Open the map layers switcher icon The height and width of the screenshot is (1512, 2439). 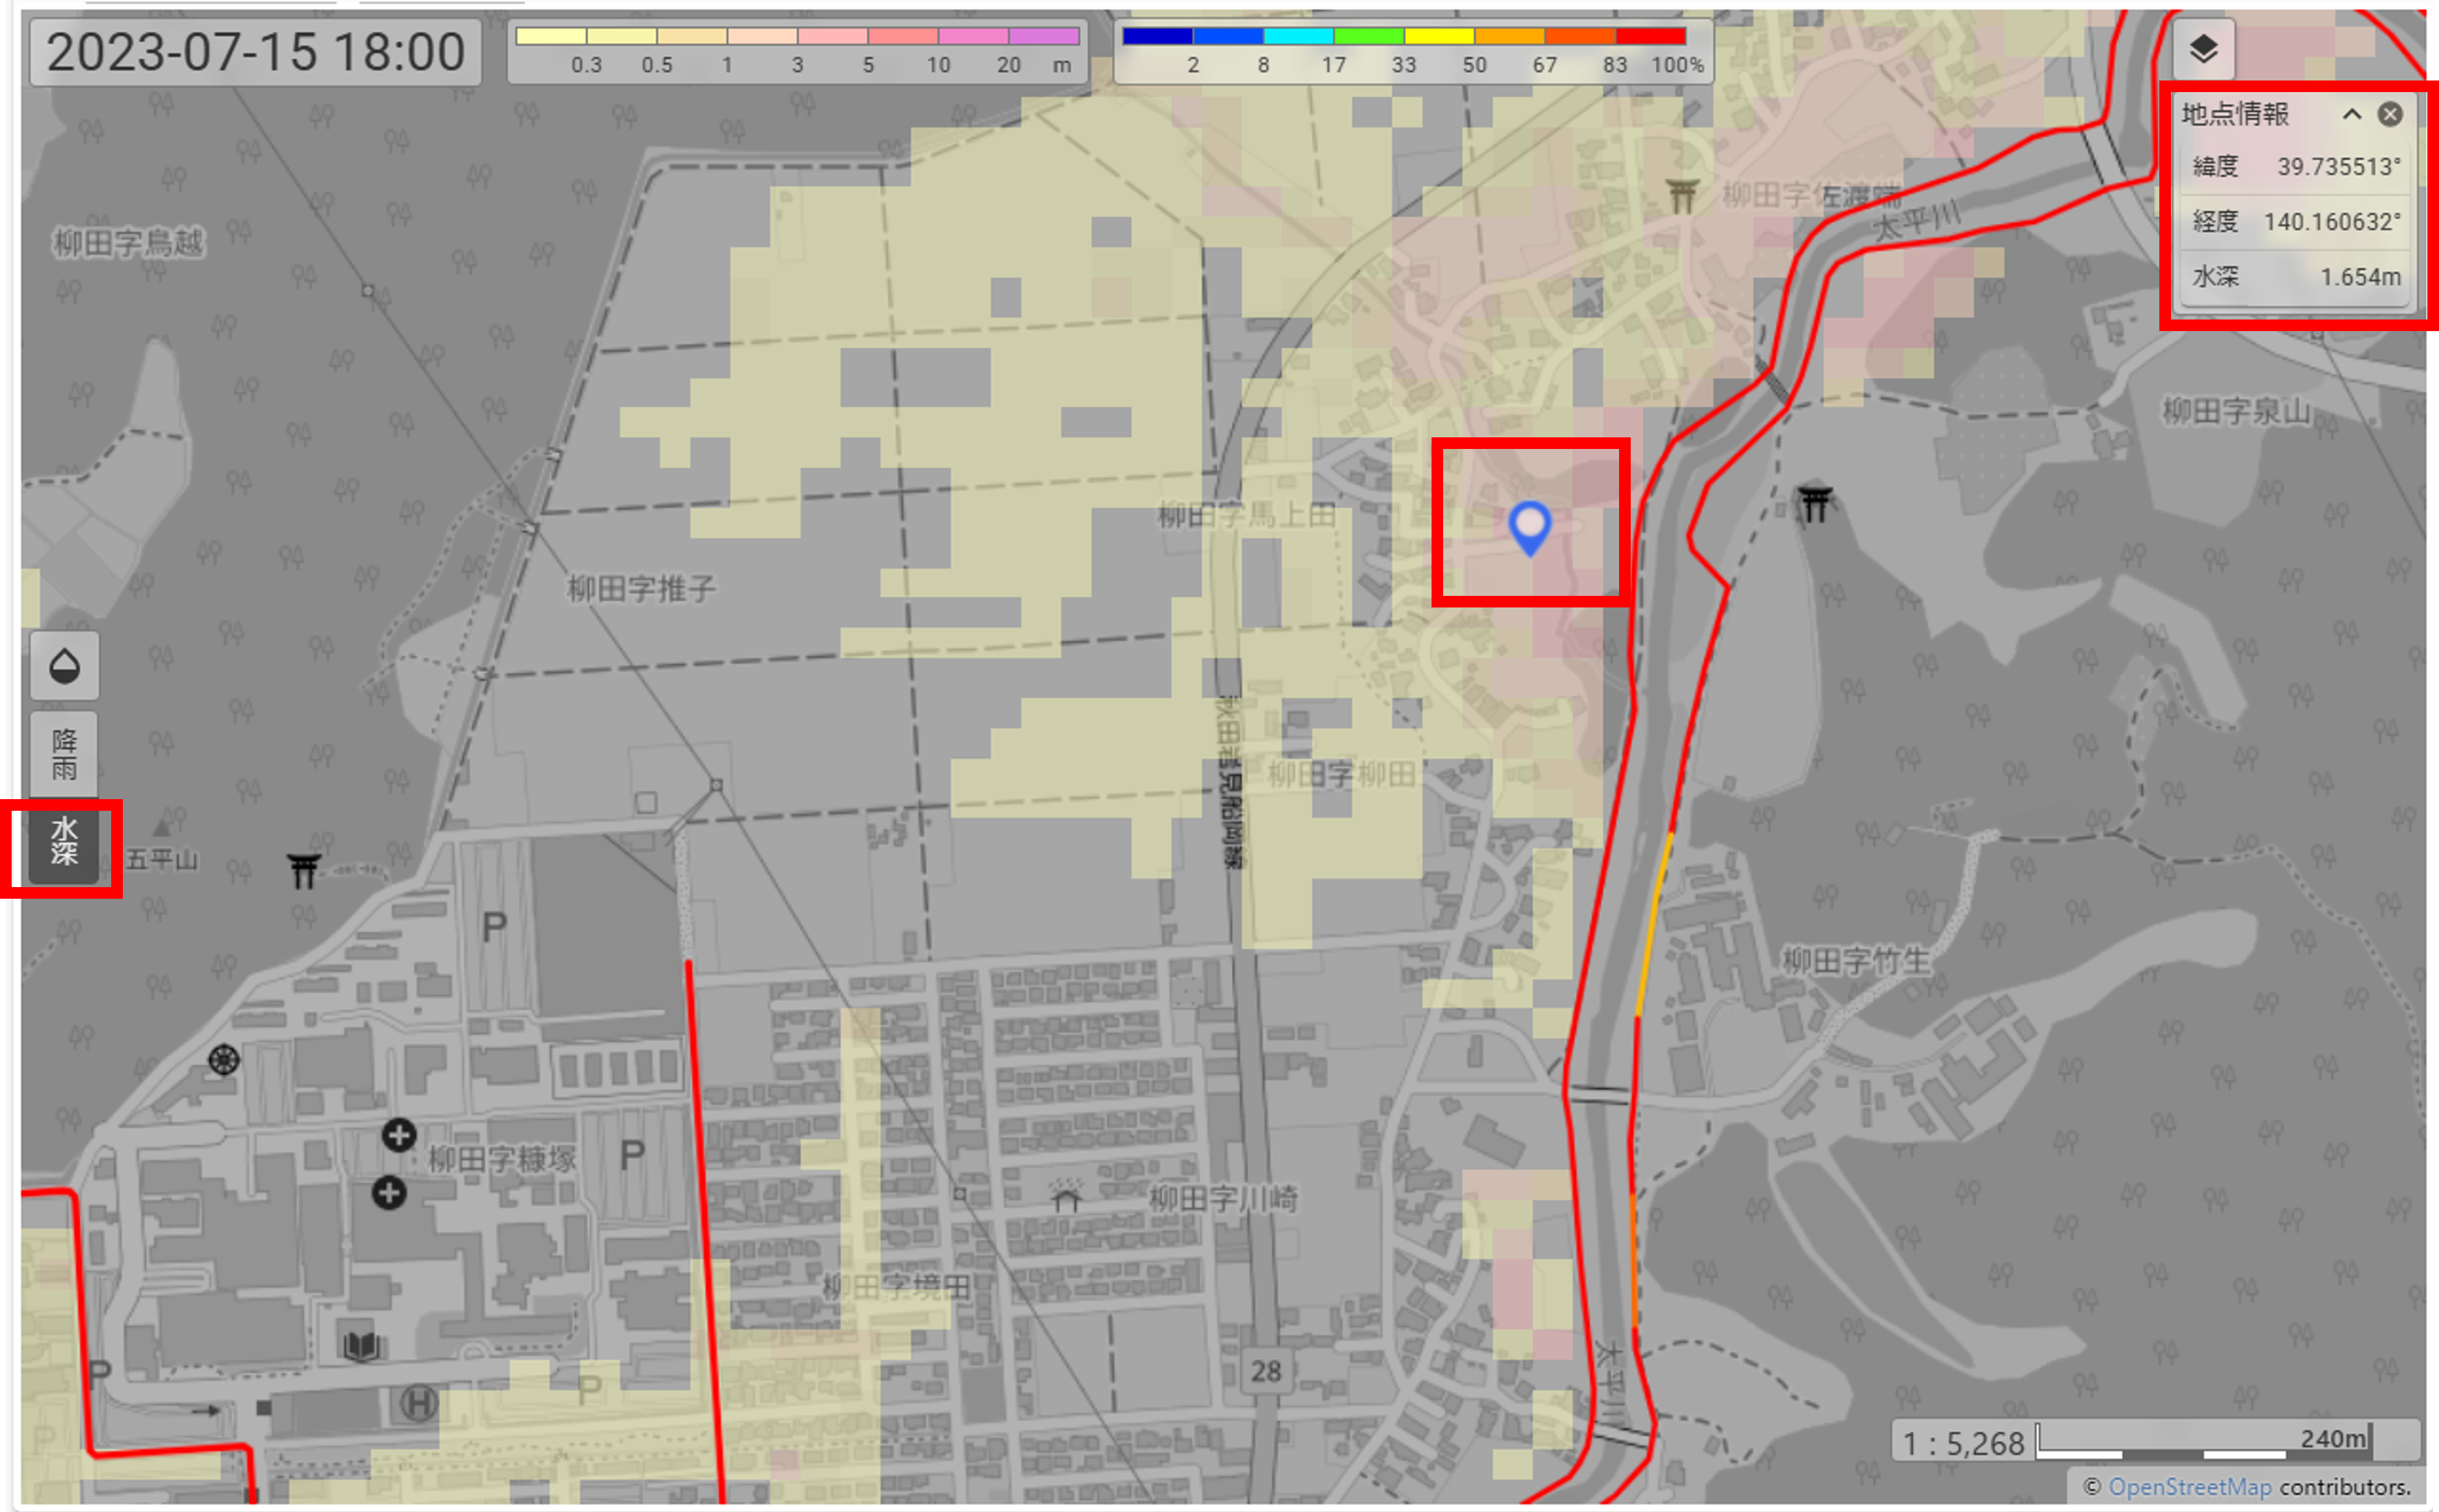(x=2203, y=48)
